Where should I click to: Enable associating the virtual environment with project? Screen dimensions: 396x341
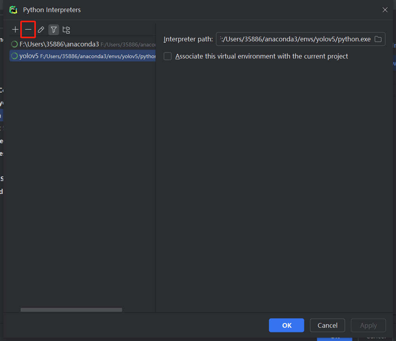pyautogui.click(x=167, y=56)
